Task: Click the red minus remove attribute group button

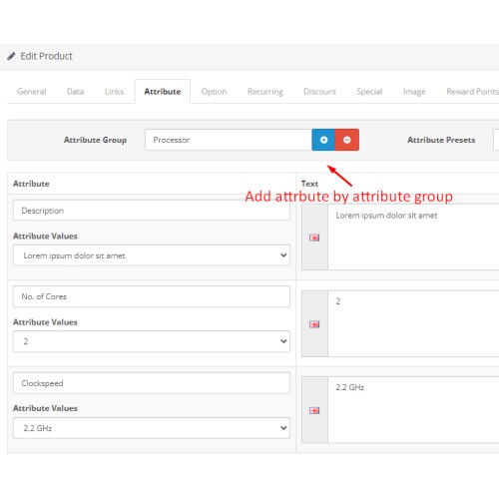Action: click(x=347, y=140)
